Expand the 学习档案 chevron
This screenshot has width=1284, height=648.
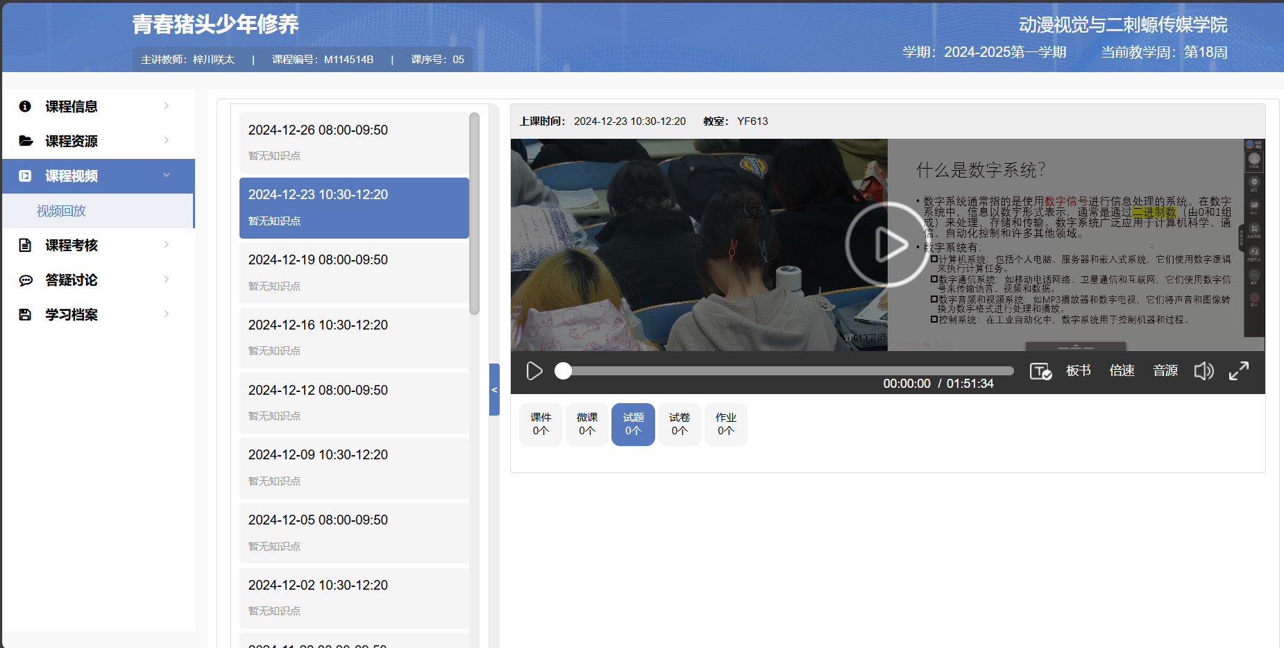[x=167, y=314]
